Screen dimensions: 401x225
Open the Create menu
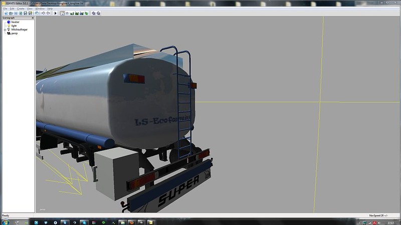21,9
